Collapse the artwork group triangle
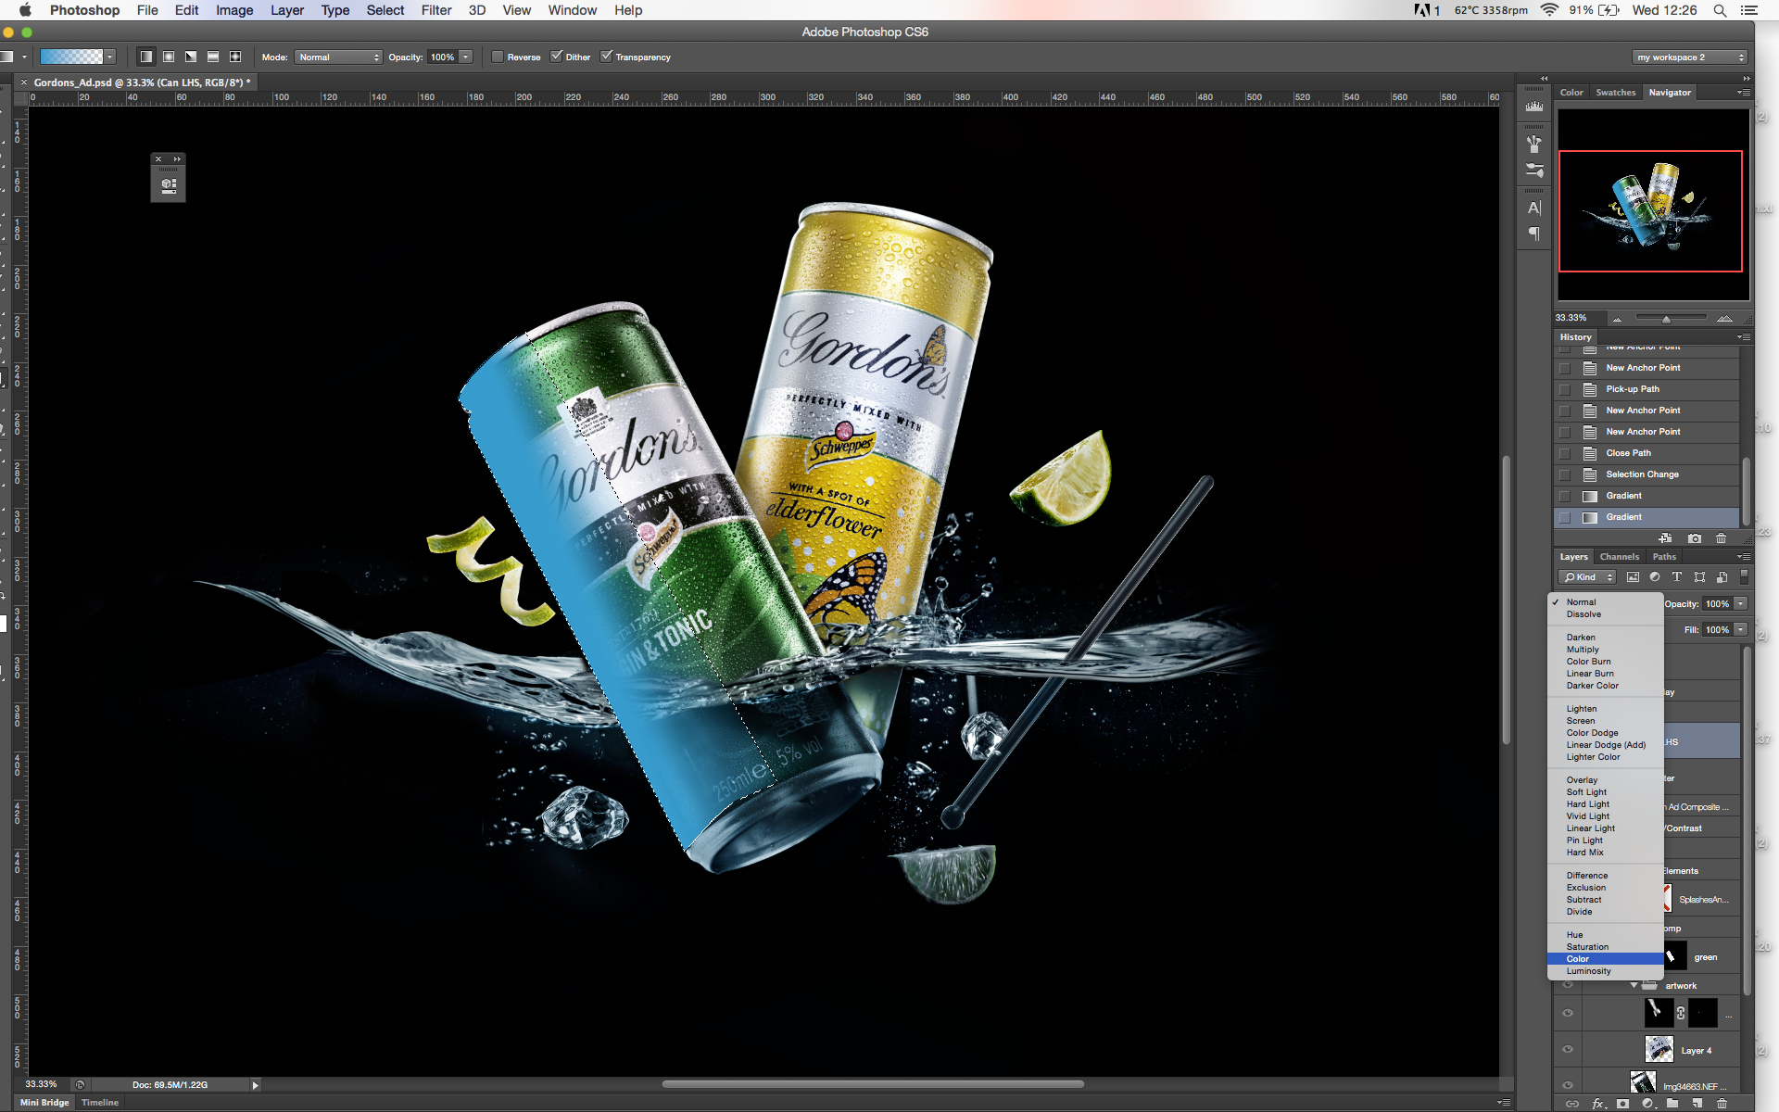This screenshot has width=1779, height=1112. tap(1634, 985)
